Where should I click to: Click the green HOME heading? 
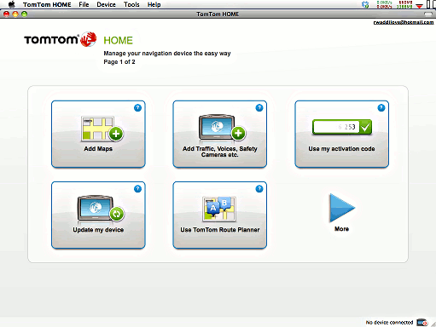118,40
